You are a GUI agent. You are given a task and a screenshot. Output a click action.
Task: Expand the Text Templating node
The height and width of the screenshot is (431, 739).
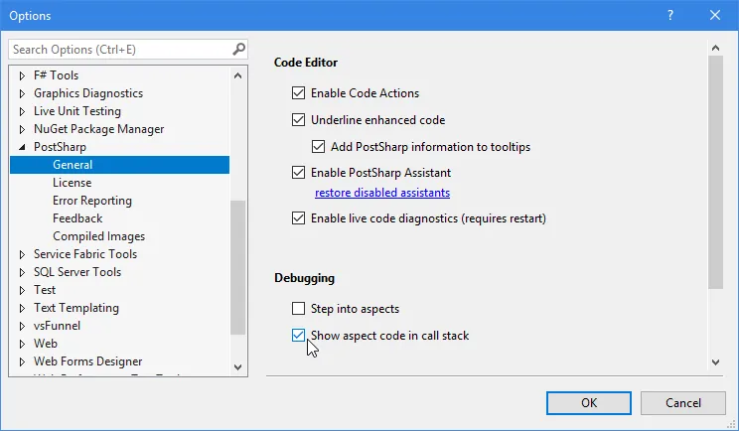click(22, 308)
